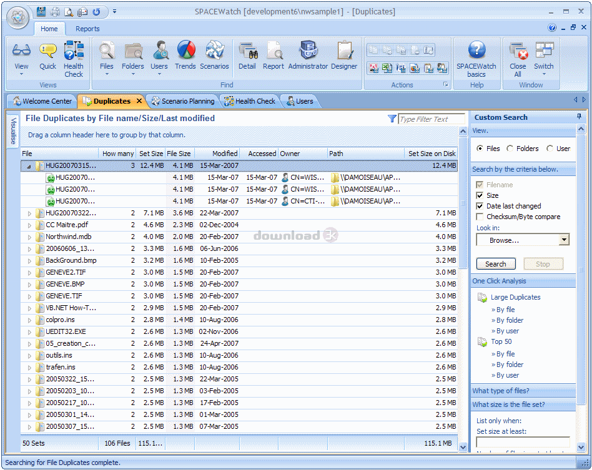Collapse the first HUG20070315 duplicate set

pyautogui.click(x=29, y=166)
